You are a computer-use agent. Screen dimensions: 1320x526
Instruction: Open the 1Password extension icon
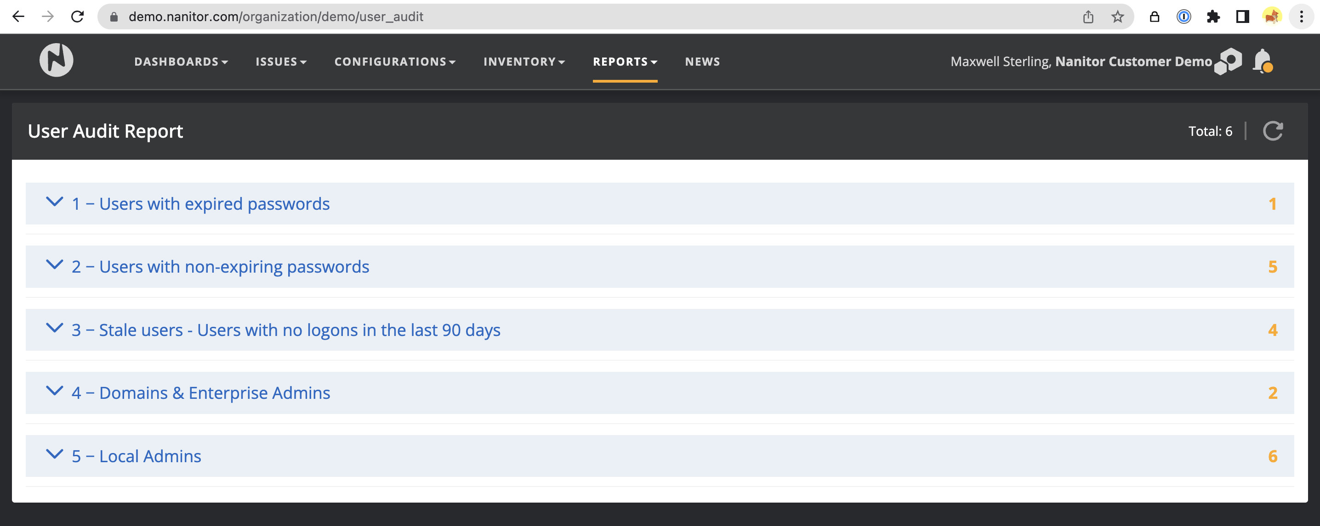[x=1183, y=17]
